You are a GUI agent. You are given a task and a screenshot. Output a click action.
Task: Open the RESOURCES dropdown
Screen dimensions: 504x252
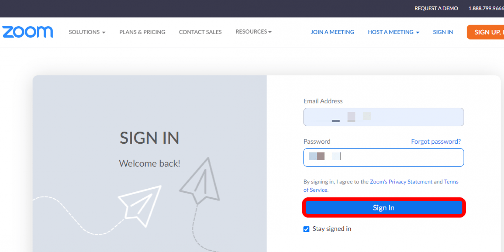tap(253, 32)
